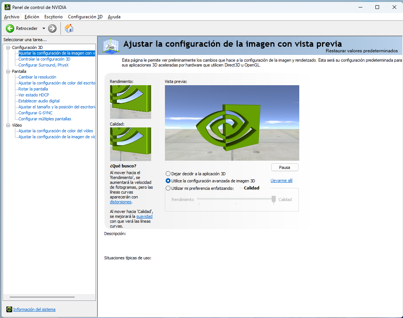This screenshot has height=318, width=403.
Task: Select 'Utilice la configuración avanzada de imagen 3D'
Action: pyautogui.click(x=168, y=181)
